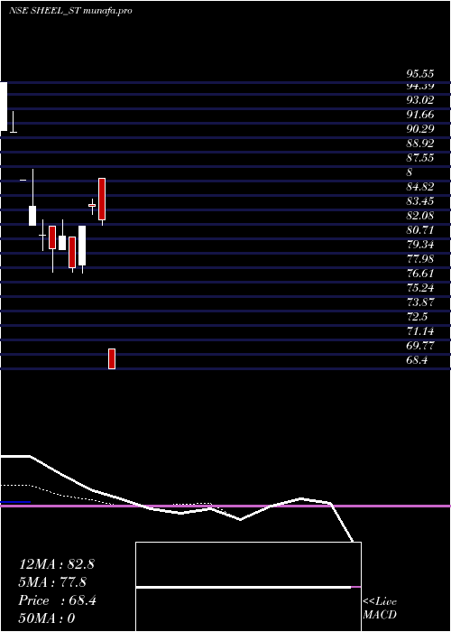Click the 76.61 price level label

point(420,274)
